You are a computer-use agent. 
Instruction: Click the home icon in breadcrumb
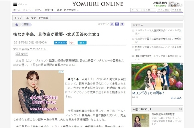click(x=17, y=25)
